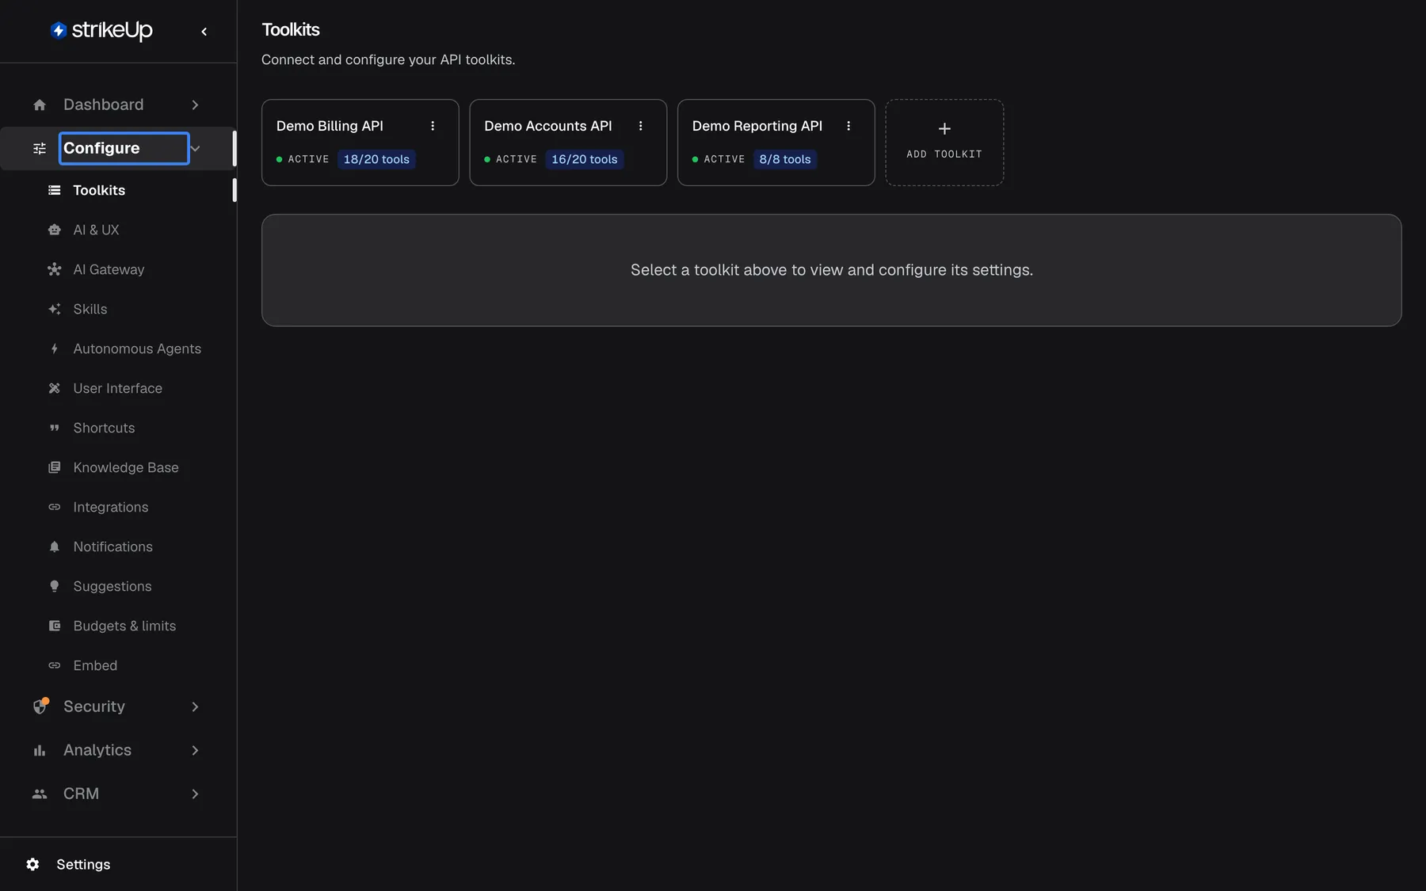Collapse the Configure section chevron
This screenshot has height=891, width=1426.
195,148
